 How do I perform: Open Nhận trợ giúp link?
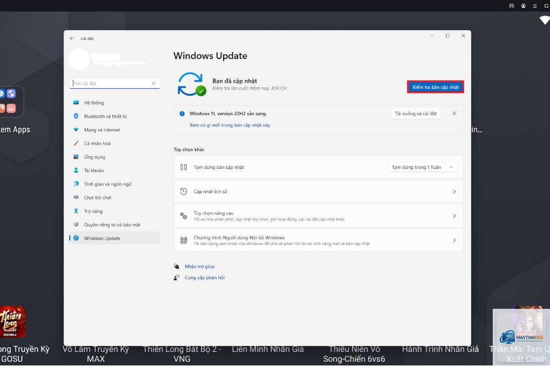click(x=199, y=266)
